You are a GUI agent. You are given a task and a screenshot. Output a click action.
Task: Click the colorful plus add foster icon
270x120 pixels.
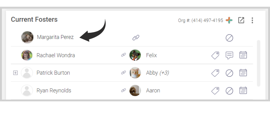pyautogui.click(x=229, y=20)
